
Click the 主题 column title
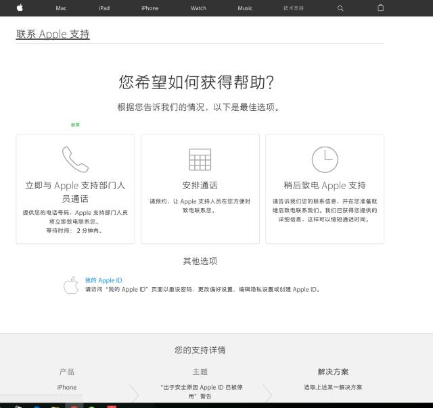pos(200,372)
